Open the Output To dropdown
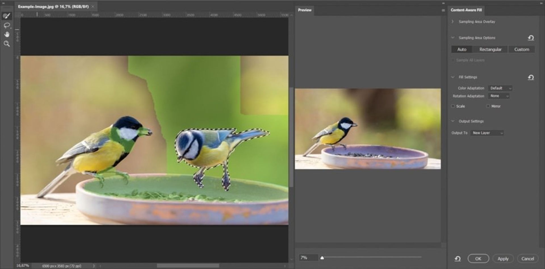 [x=487, y=133]
